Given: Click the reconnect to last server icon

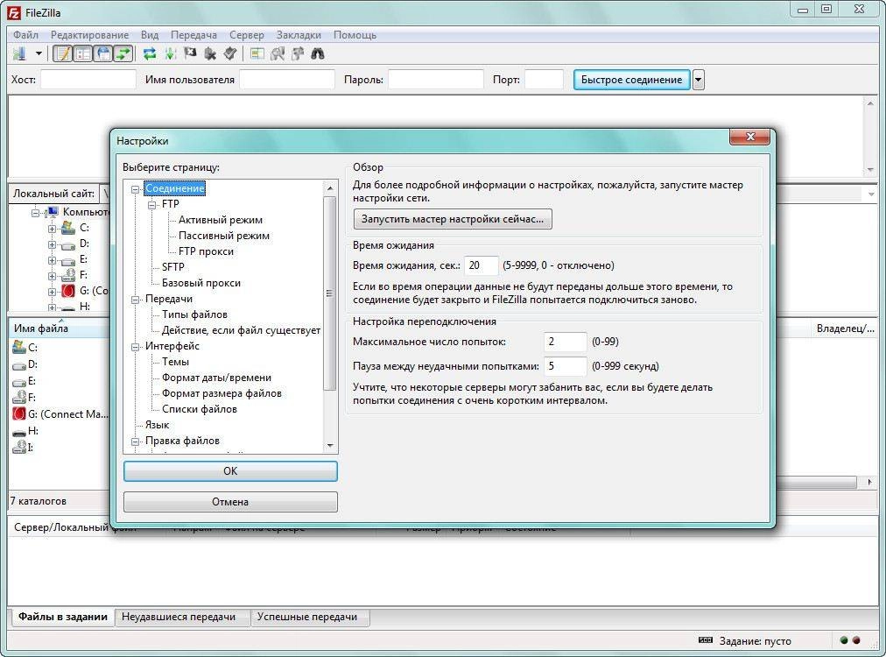Looking at the screenshot, I should tap(230, 54).
